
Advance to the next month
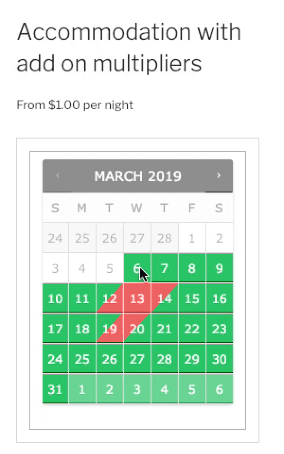(x=219, y=175)
